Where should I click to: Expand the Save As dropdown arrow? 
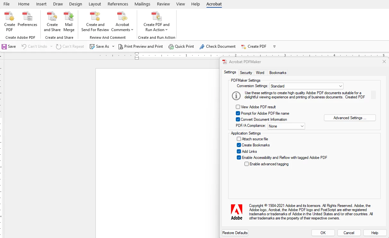pos(113,46)
